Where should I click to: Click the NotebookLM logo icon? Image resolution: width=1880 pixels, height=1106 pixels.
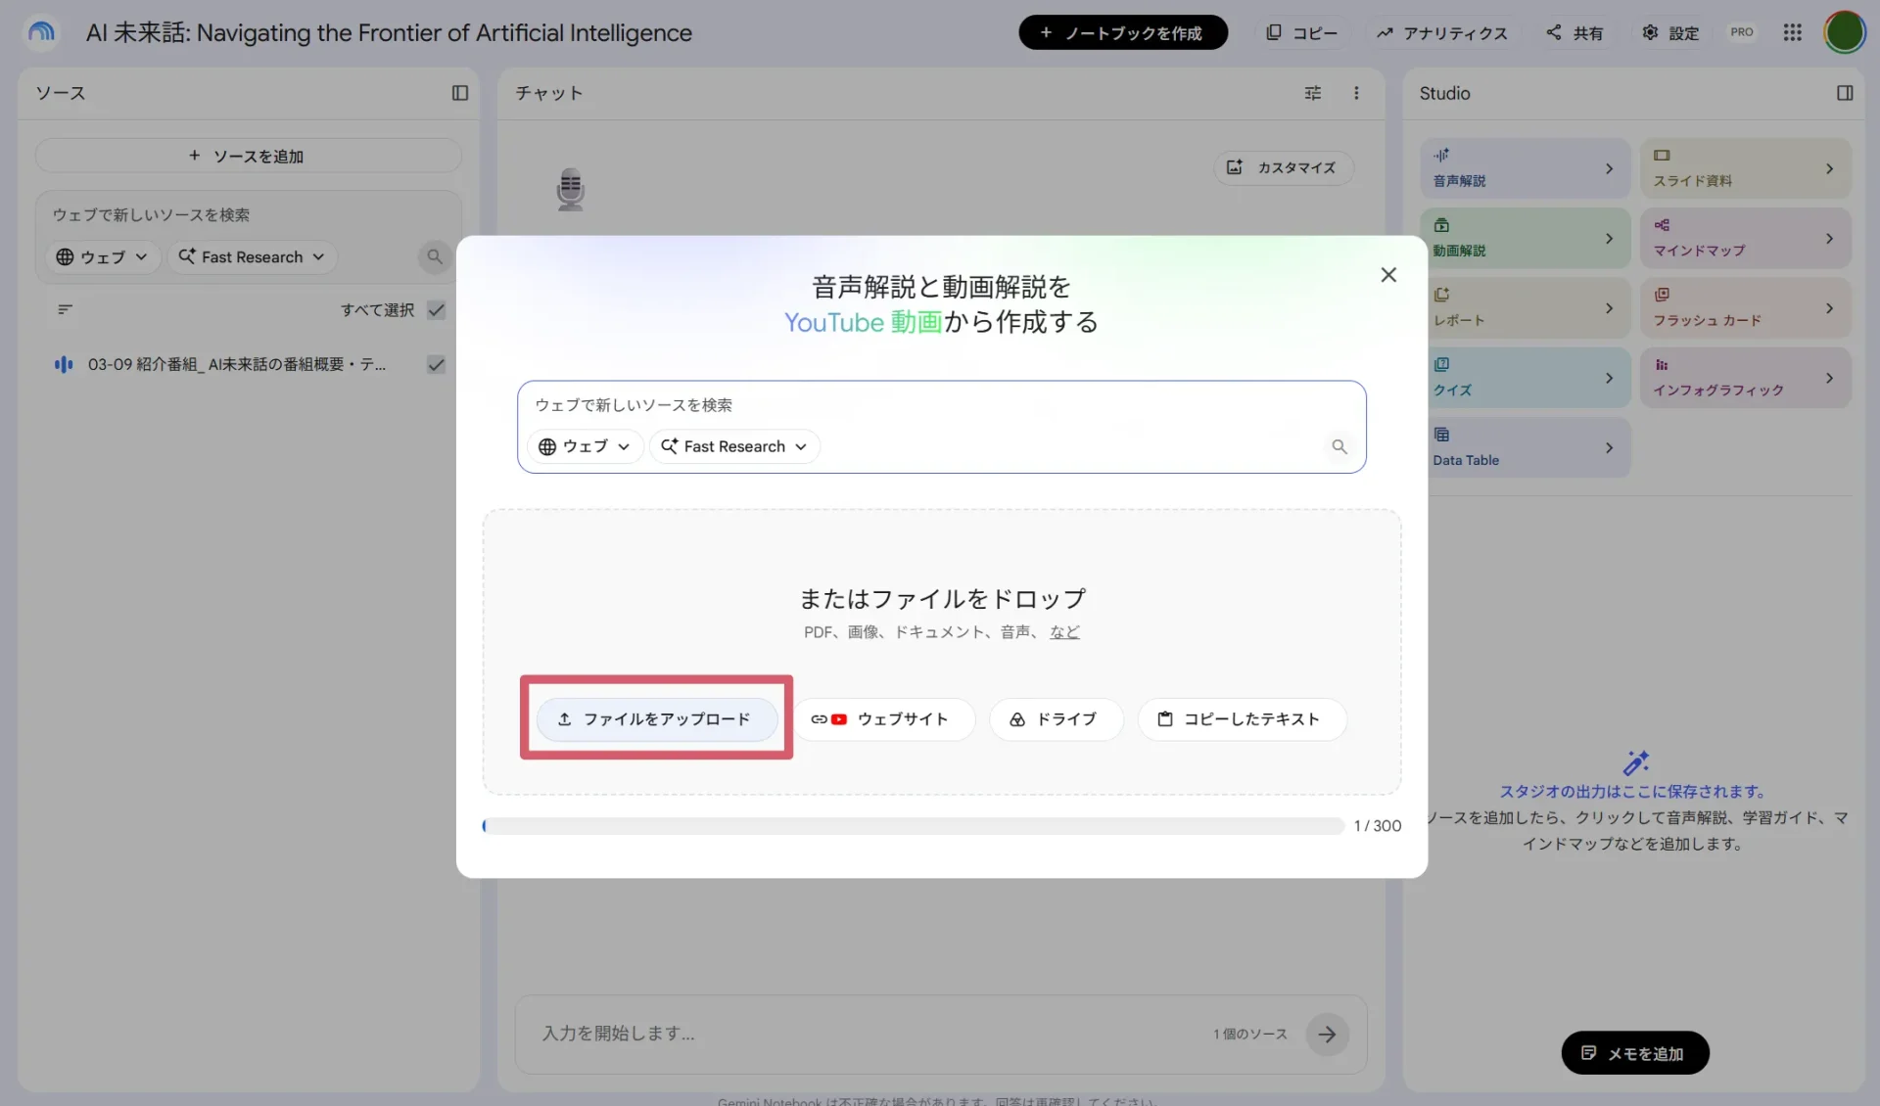tap(41, 32)
